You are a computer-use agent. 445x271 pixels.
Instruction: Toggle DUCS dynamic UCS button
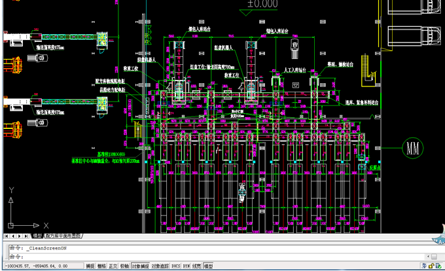tap(175, 266)
